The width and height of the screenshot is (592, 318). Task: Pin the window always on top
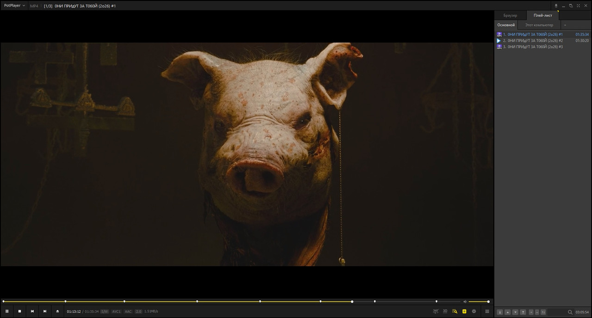556,6
